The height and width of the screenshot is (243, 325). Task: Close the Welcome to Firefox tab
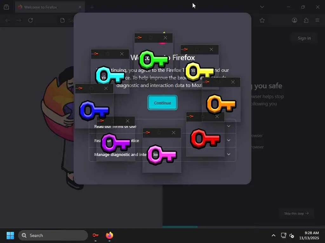80,7
